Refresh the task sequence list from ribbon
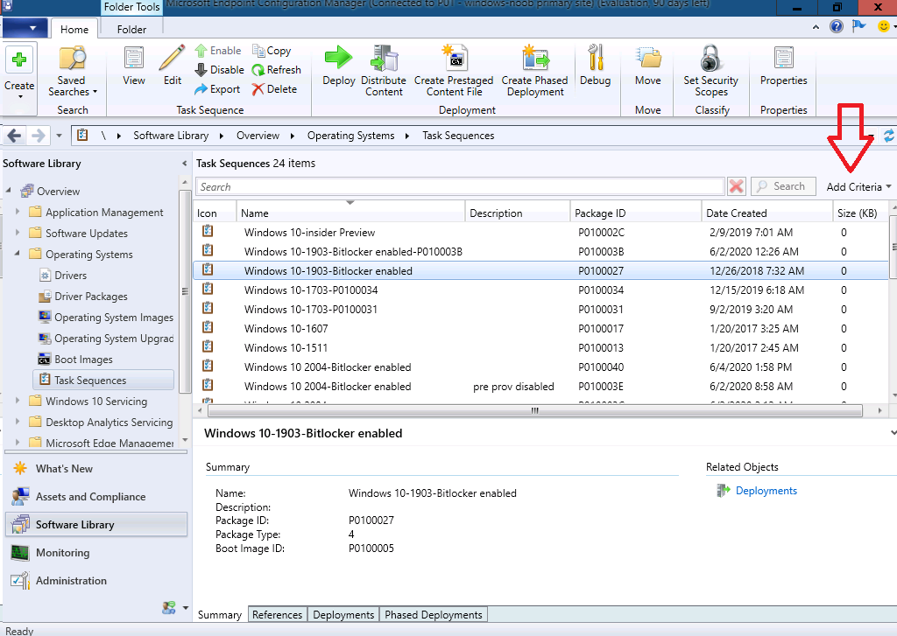The image size is (897, 636). (276, 70)
